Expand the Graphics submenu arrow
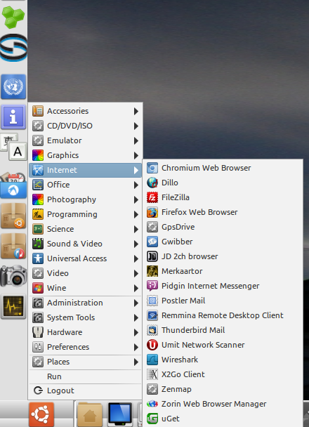This screenshot has height=427, width=309. [136, 155]
